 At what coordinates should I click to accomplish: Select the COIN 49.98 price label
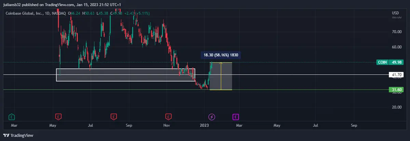coord(390,62)
